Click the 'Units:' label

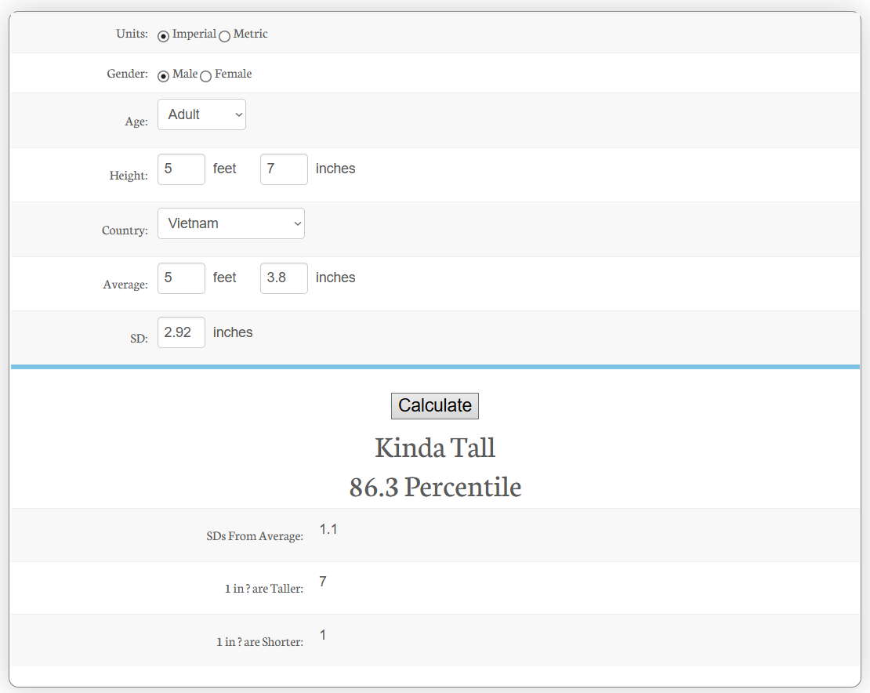[x=132, y=33]
